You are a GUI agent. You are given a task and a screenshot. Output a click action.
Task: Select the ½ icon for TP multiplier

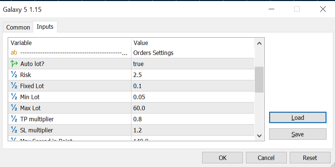[x=14, y=119]
